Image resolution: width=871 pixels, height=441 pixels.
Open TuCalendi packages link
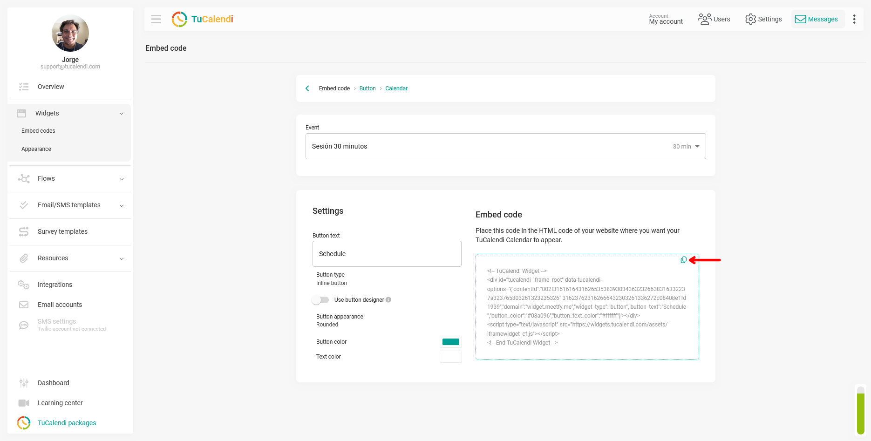pos(67,423)
